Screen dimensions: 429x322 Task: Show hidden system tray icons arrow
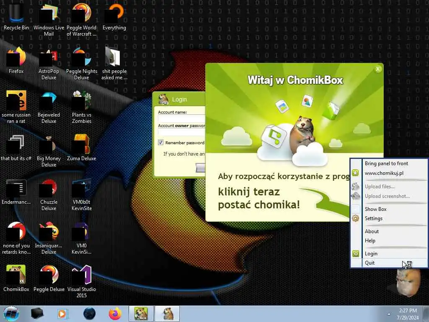click(x=389, y=314)
